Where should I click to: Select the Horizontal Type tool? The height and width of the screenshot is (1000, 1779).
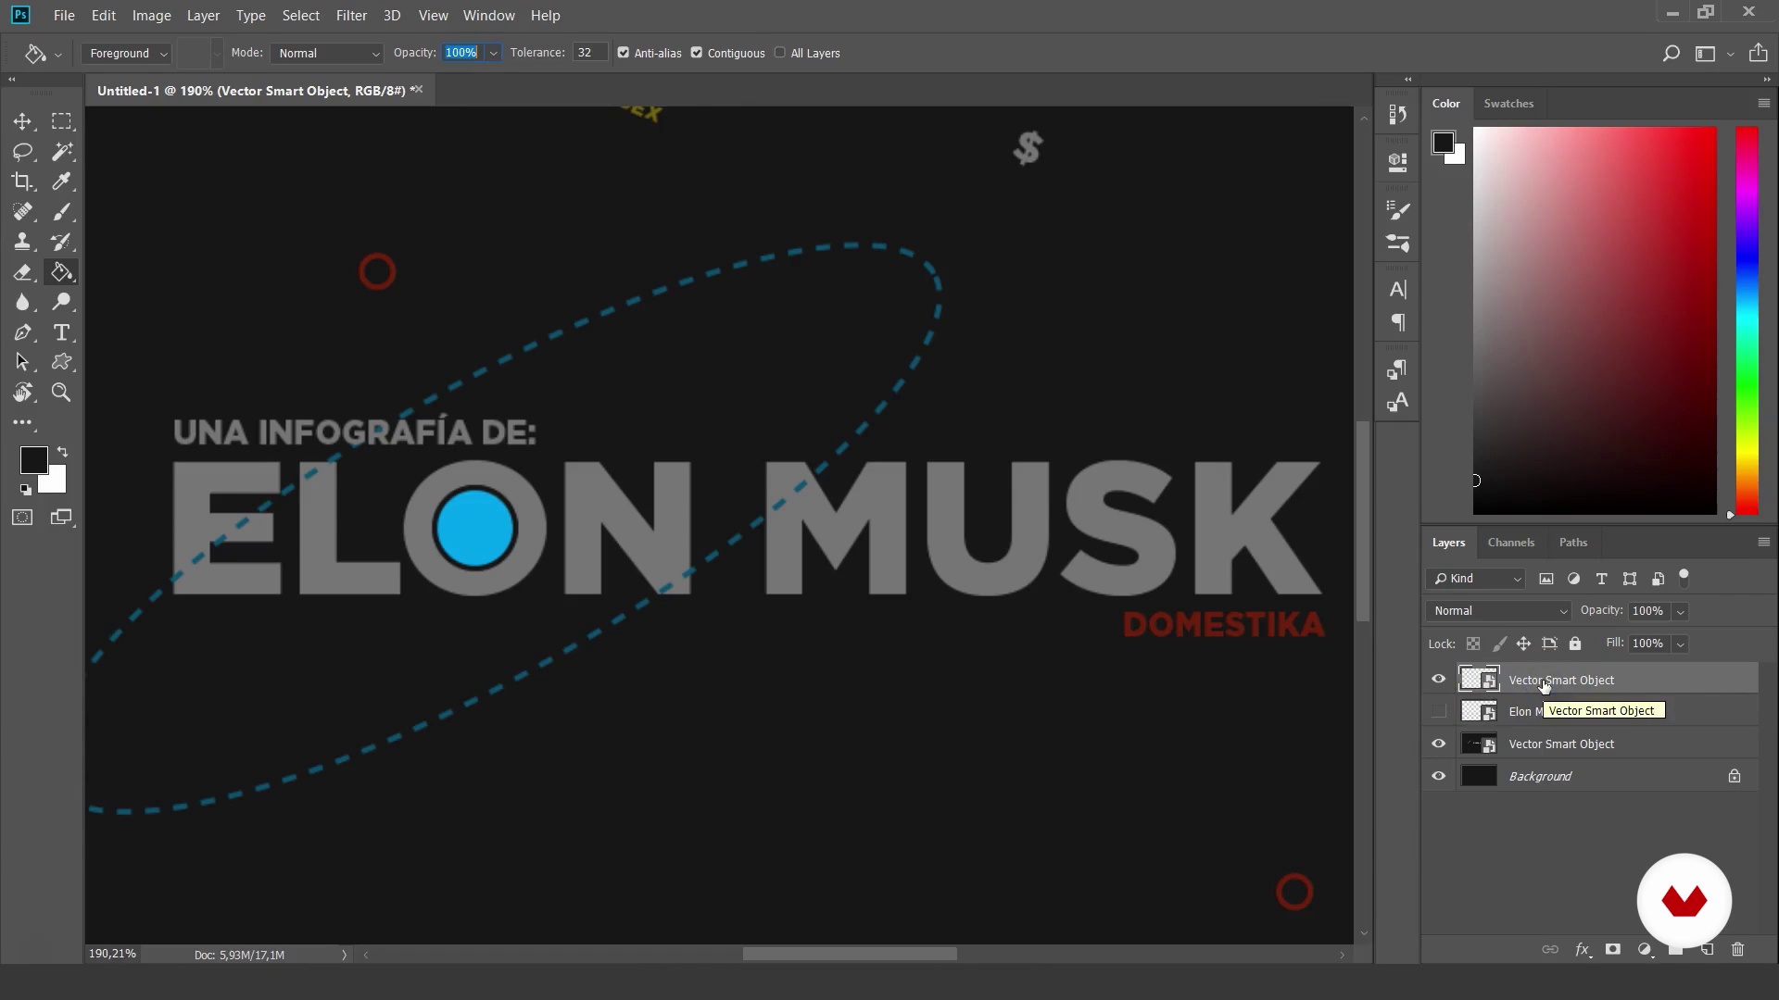62,332
